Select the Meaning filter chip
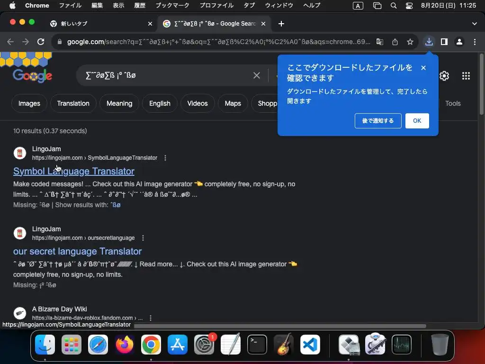Screen dimensions: 485x364 119,103
